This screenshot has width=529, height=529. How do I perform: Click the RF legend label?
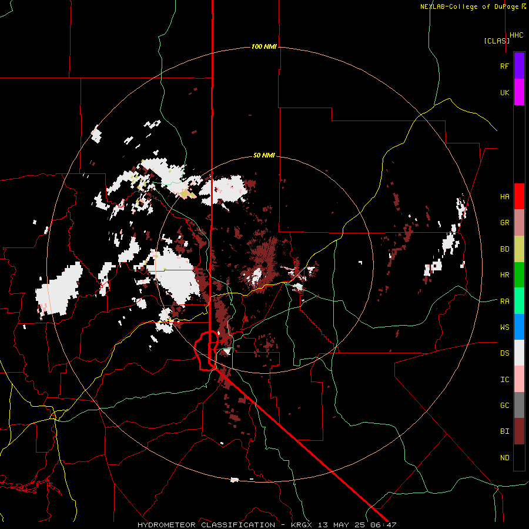[x=504, y=66]
